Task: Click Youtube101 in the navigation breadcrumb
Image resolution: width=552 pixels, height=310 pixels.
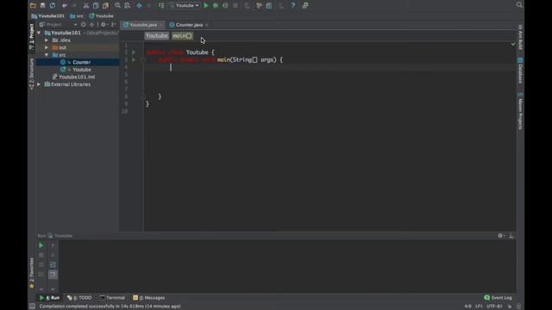Action: click(x=48, y=15)
